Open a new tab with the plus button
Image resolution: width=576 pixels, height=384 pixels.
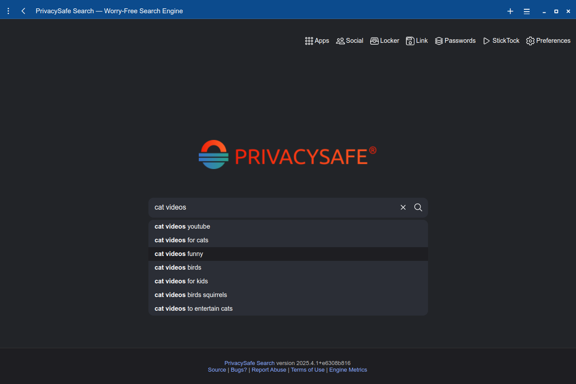click(x=510, y=11)
